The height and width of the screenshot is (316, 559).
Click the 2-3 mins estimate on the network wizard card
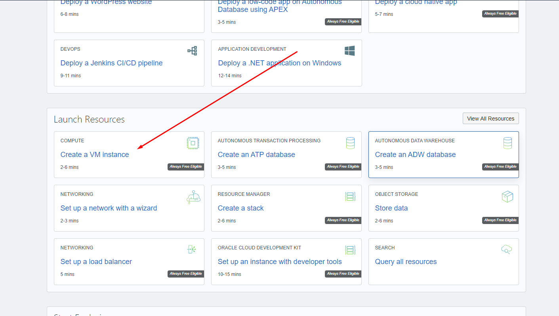point(70,221)
